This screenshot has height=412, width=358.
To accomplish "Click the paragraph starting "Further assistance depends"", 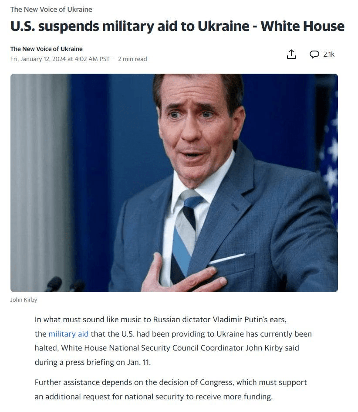I will [171, 389].
